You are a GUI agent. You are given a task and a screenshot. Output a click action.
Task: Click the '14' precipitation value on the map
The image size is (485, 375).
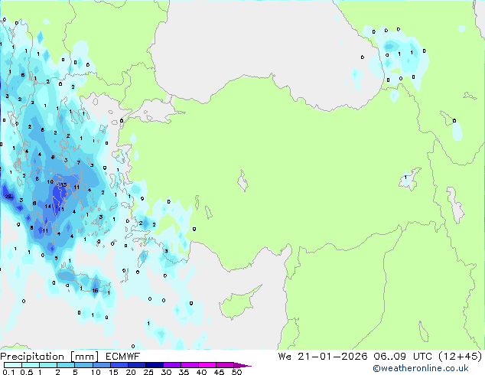pos(47,206)
